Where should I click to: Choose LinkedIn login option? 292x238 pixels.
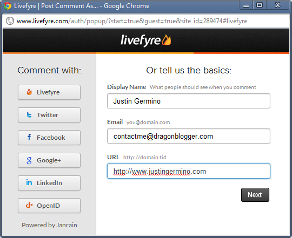pyautogui.click(x=49, y=183)
